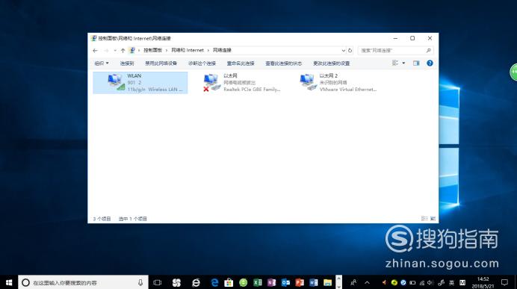Click the search magnifier icon
Screen dimensions: 517x289
pyautogui.click(x=428, y=51)
